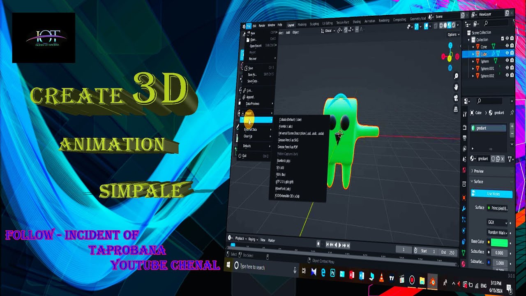Open the Render menu
Viewport: 526px width, 296px height.
pos(262,25)
